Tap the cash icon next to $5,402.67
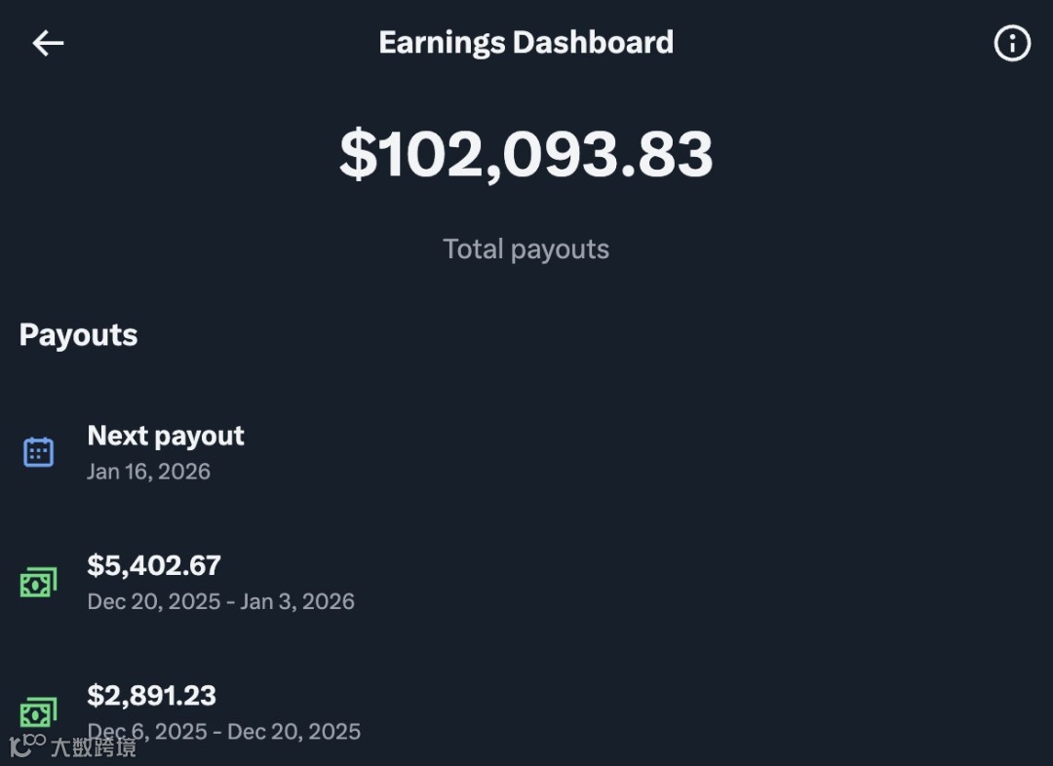Image resolution: width=1053 pixels, height=766 pixels. click(38, 583)
